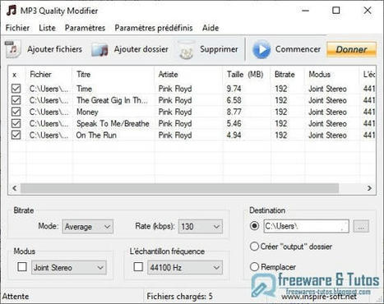The width and height of the screenshot is (384, 304).
Task: Select the title 'Speak To Me/Breathe'
Action: [x=113, y=123]
